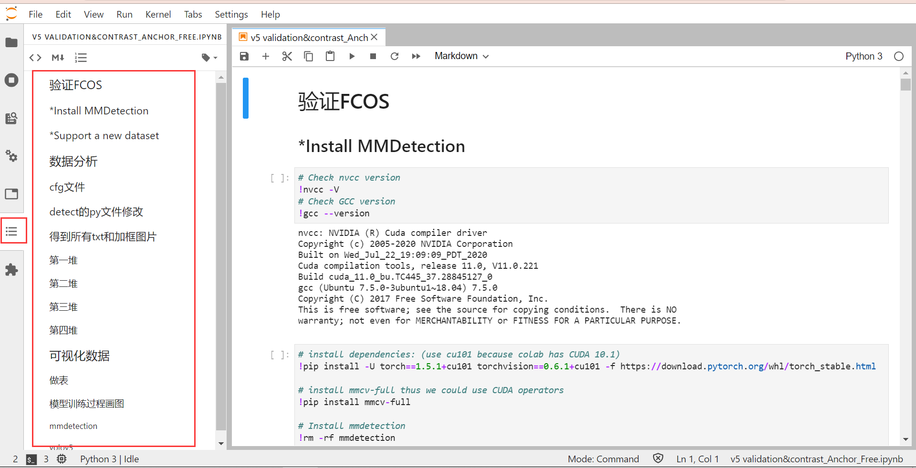
Task: Jump to the *Install MMDetection heading
Action: coord(99,110)
